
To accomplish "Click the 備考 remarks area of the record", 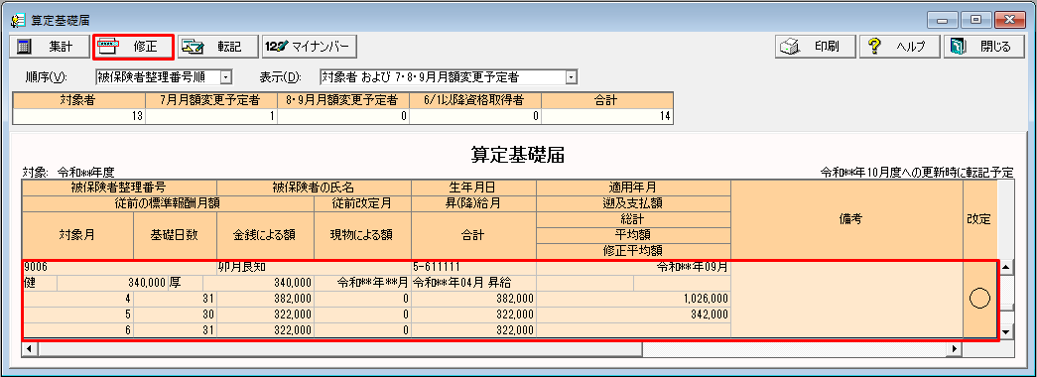I will pos(846,299).
